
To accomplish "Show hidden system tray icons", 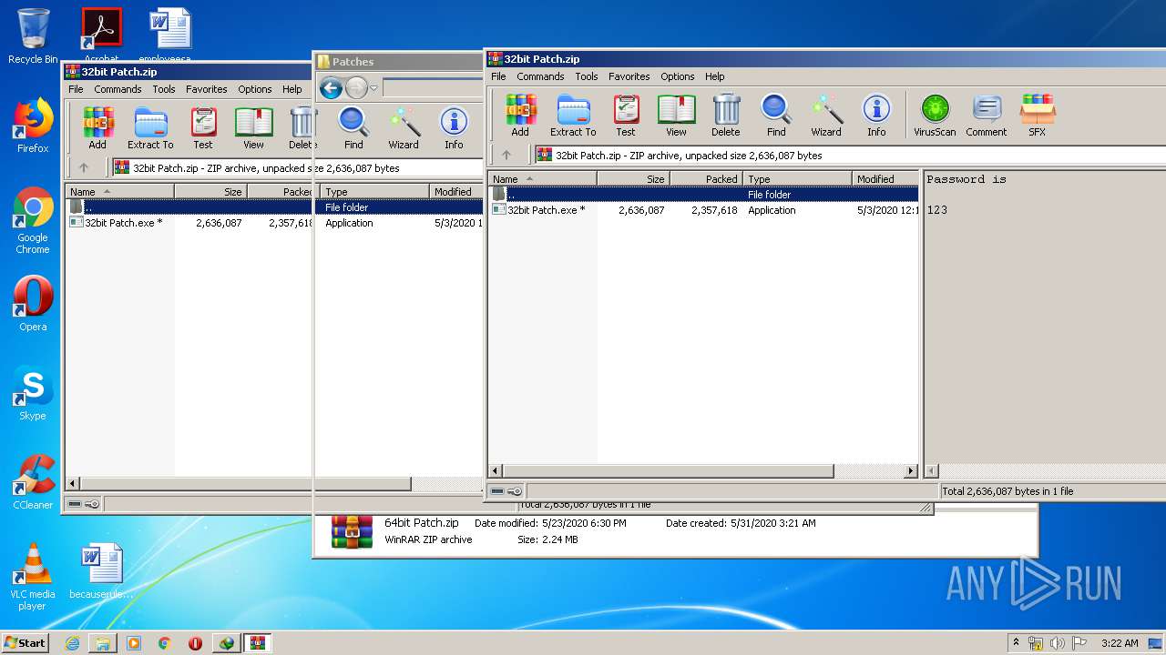I will (x=1016, y=643).
